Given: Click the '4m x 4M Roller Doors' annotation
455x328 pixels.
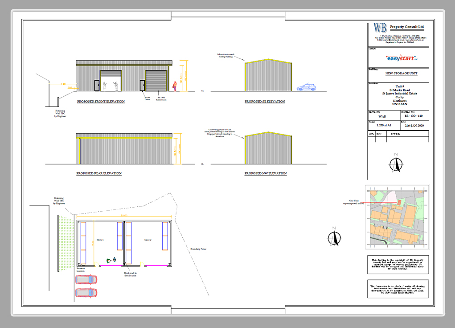Looking at the screenshot, I should point(161,98).
